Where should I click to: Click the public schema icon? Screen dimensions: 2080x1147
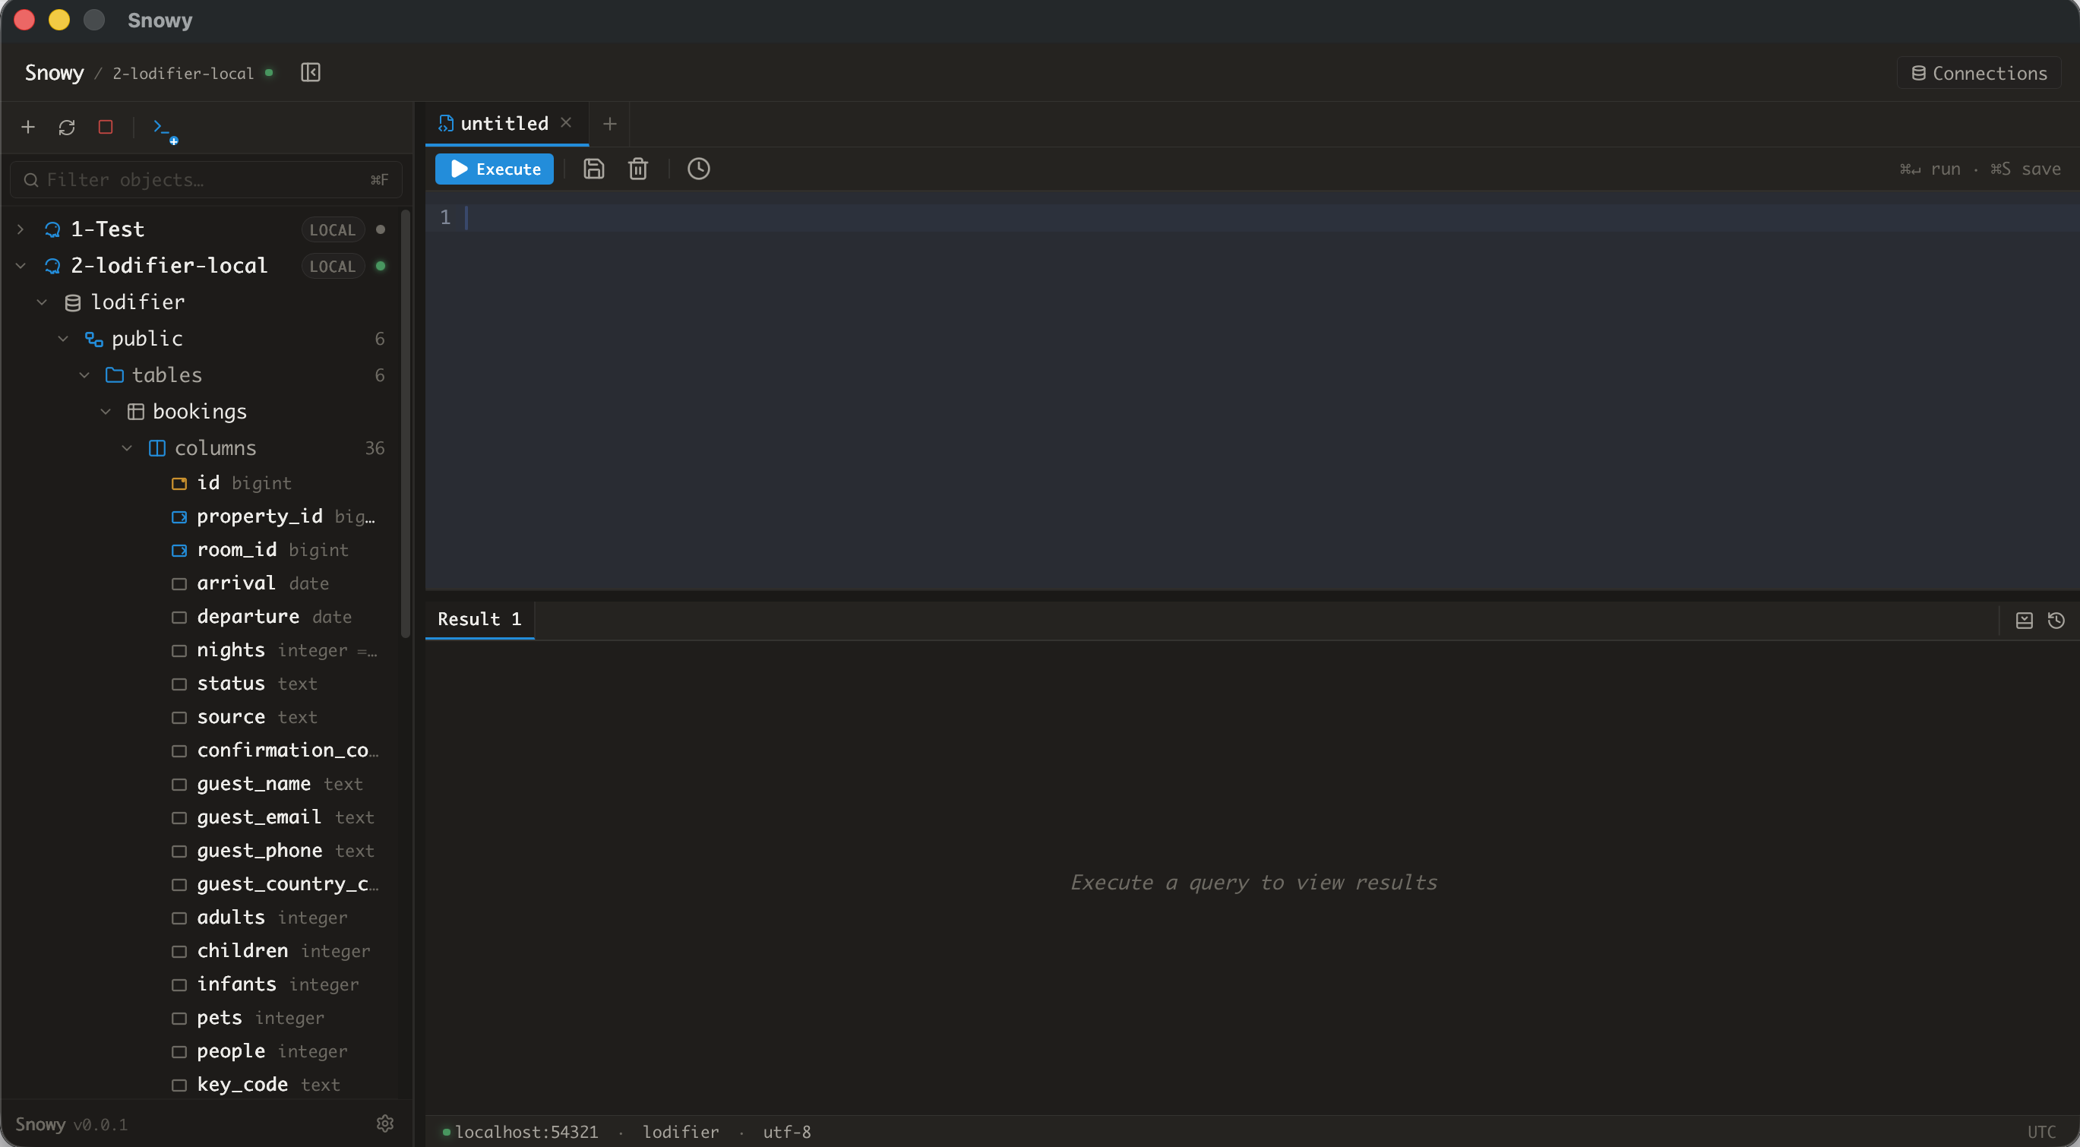(93, 339)
